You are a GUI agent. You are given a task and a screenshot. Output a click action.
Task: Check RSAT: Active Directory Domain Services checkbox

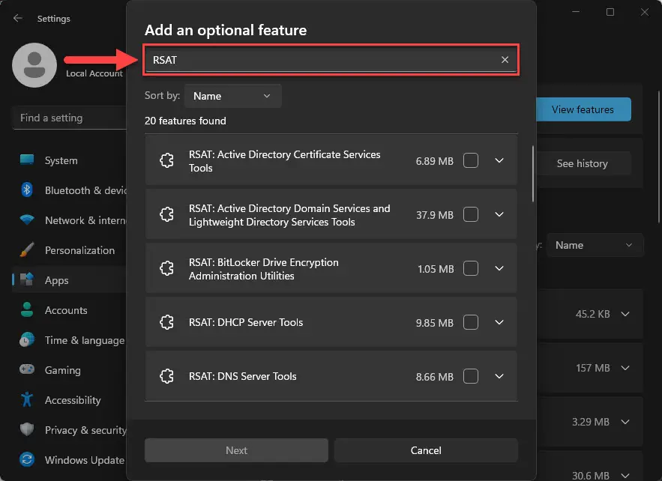(x=471, y=215)
